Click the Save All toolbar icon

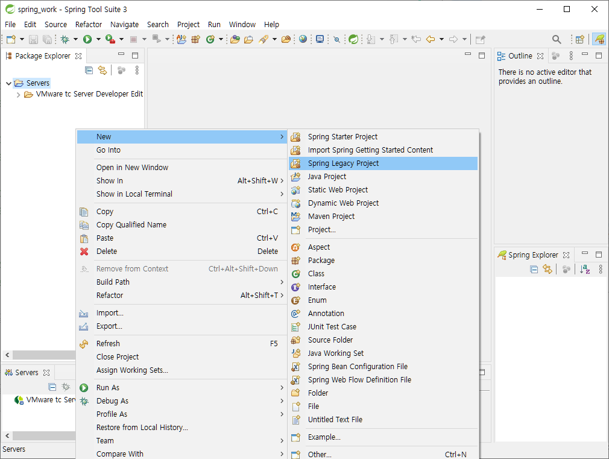click(x=47, y=39)
